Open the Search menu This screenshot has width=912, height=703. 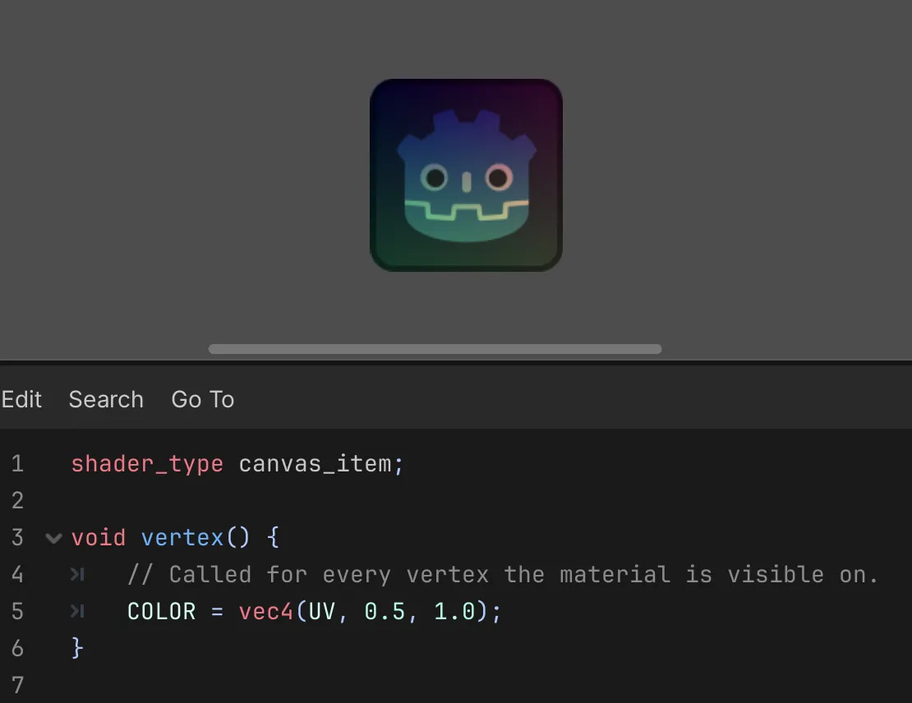106,399
